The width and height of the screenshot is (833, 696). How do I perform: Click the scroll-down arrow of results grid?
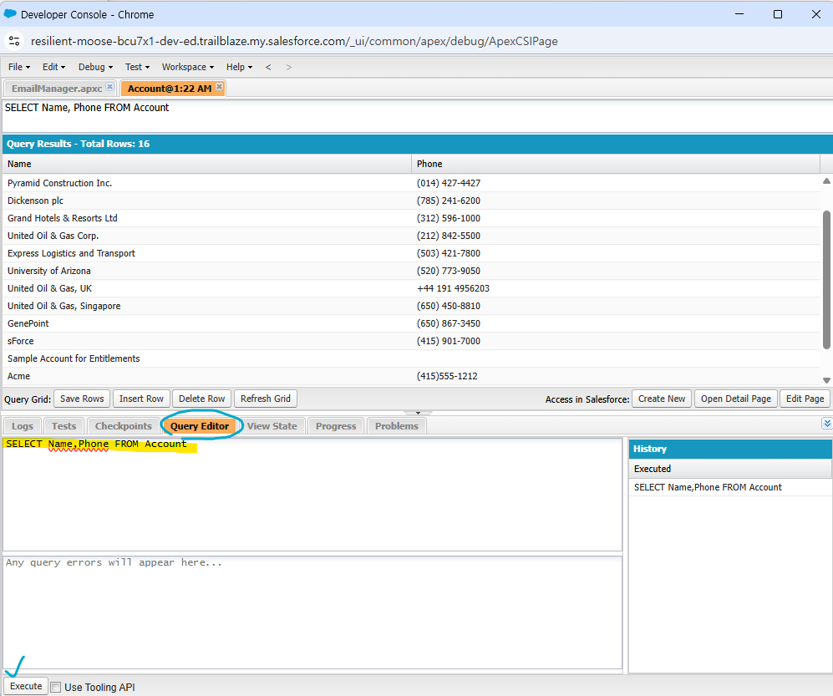click(x=826, y=379)
